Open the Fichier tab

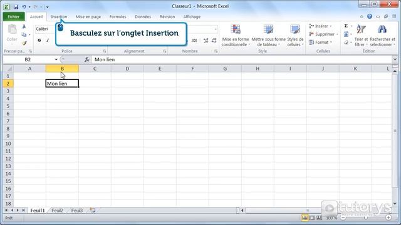(14, 17)
